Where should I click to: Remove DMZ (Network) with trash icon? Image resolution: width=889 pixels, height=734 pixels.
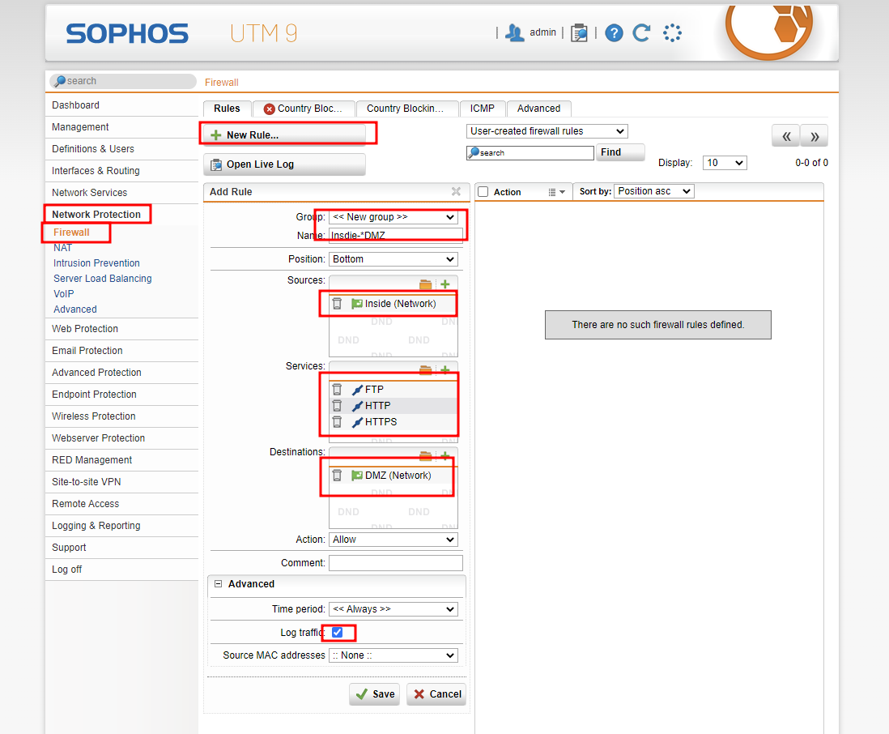coord(337,476)
